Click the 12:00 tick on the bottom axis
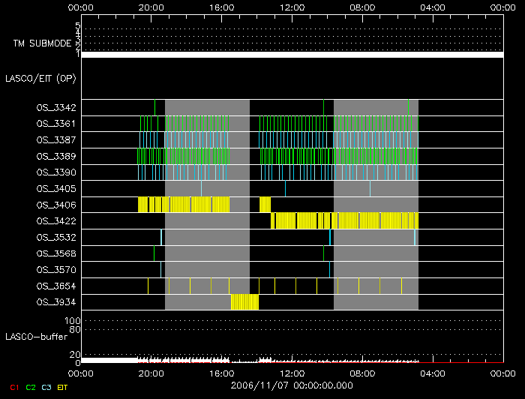The image size is (525, 399). coord(292,373)
